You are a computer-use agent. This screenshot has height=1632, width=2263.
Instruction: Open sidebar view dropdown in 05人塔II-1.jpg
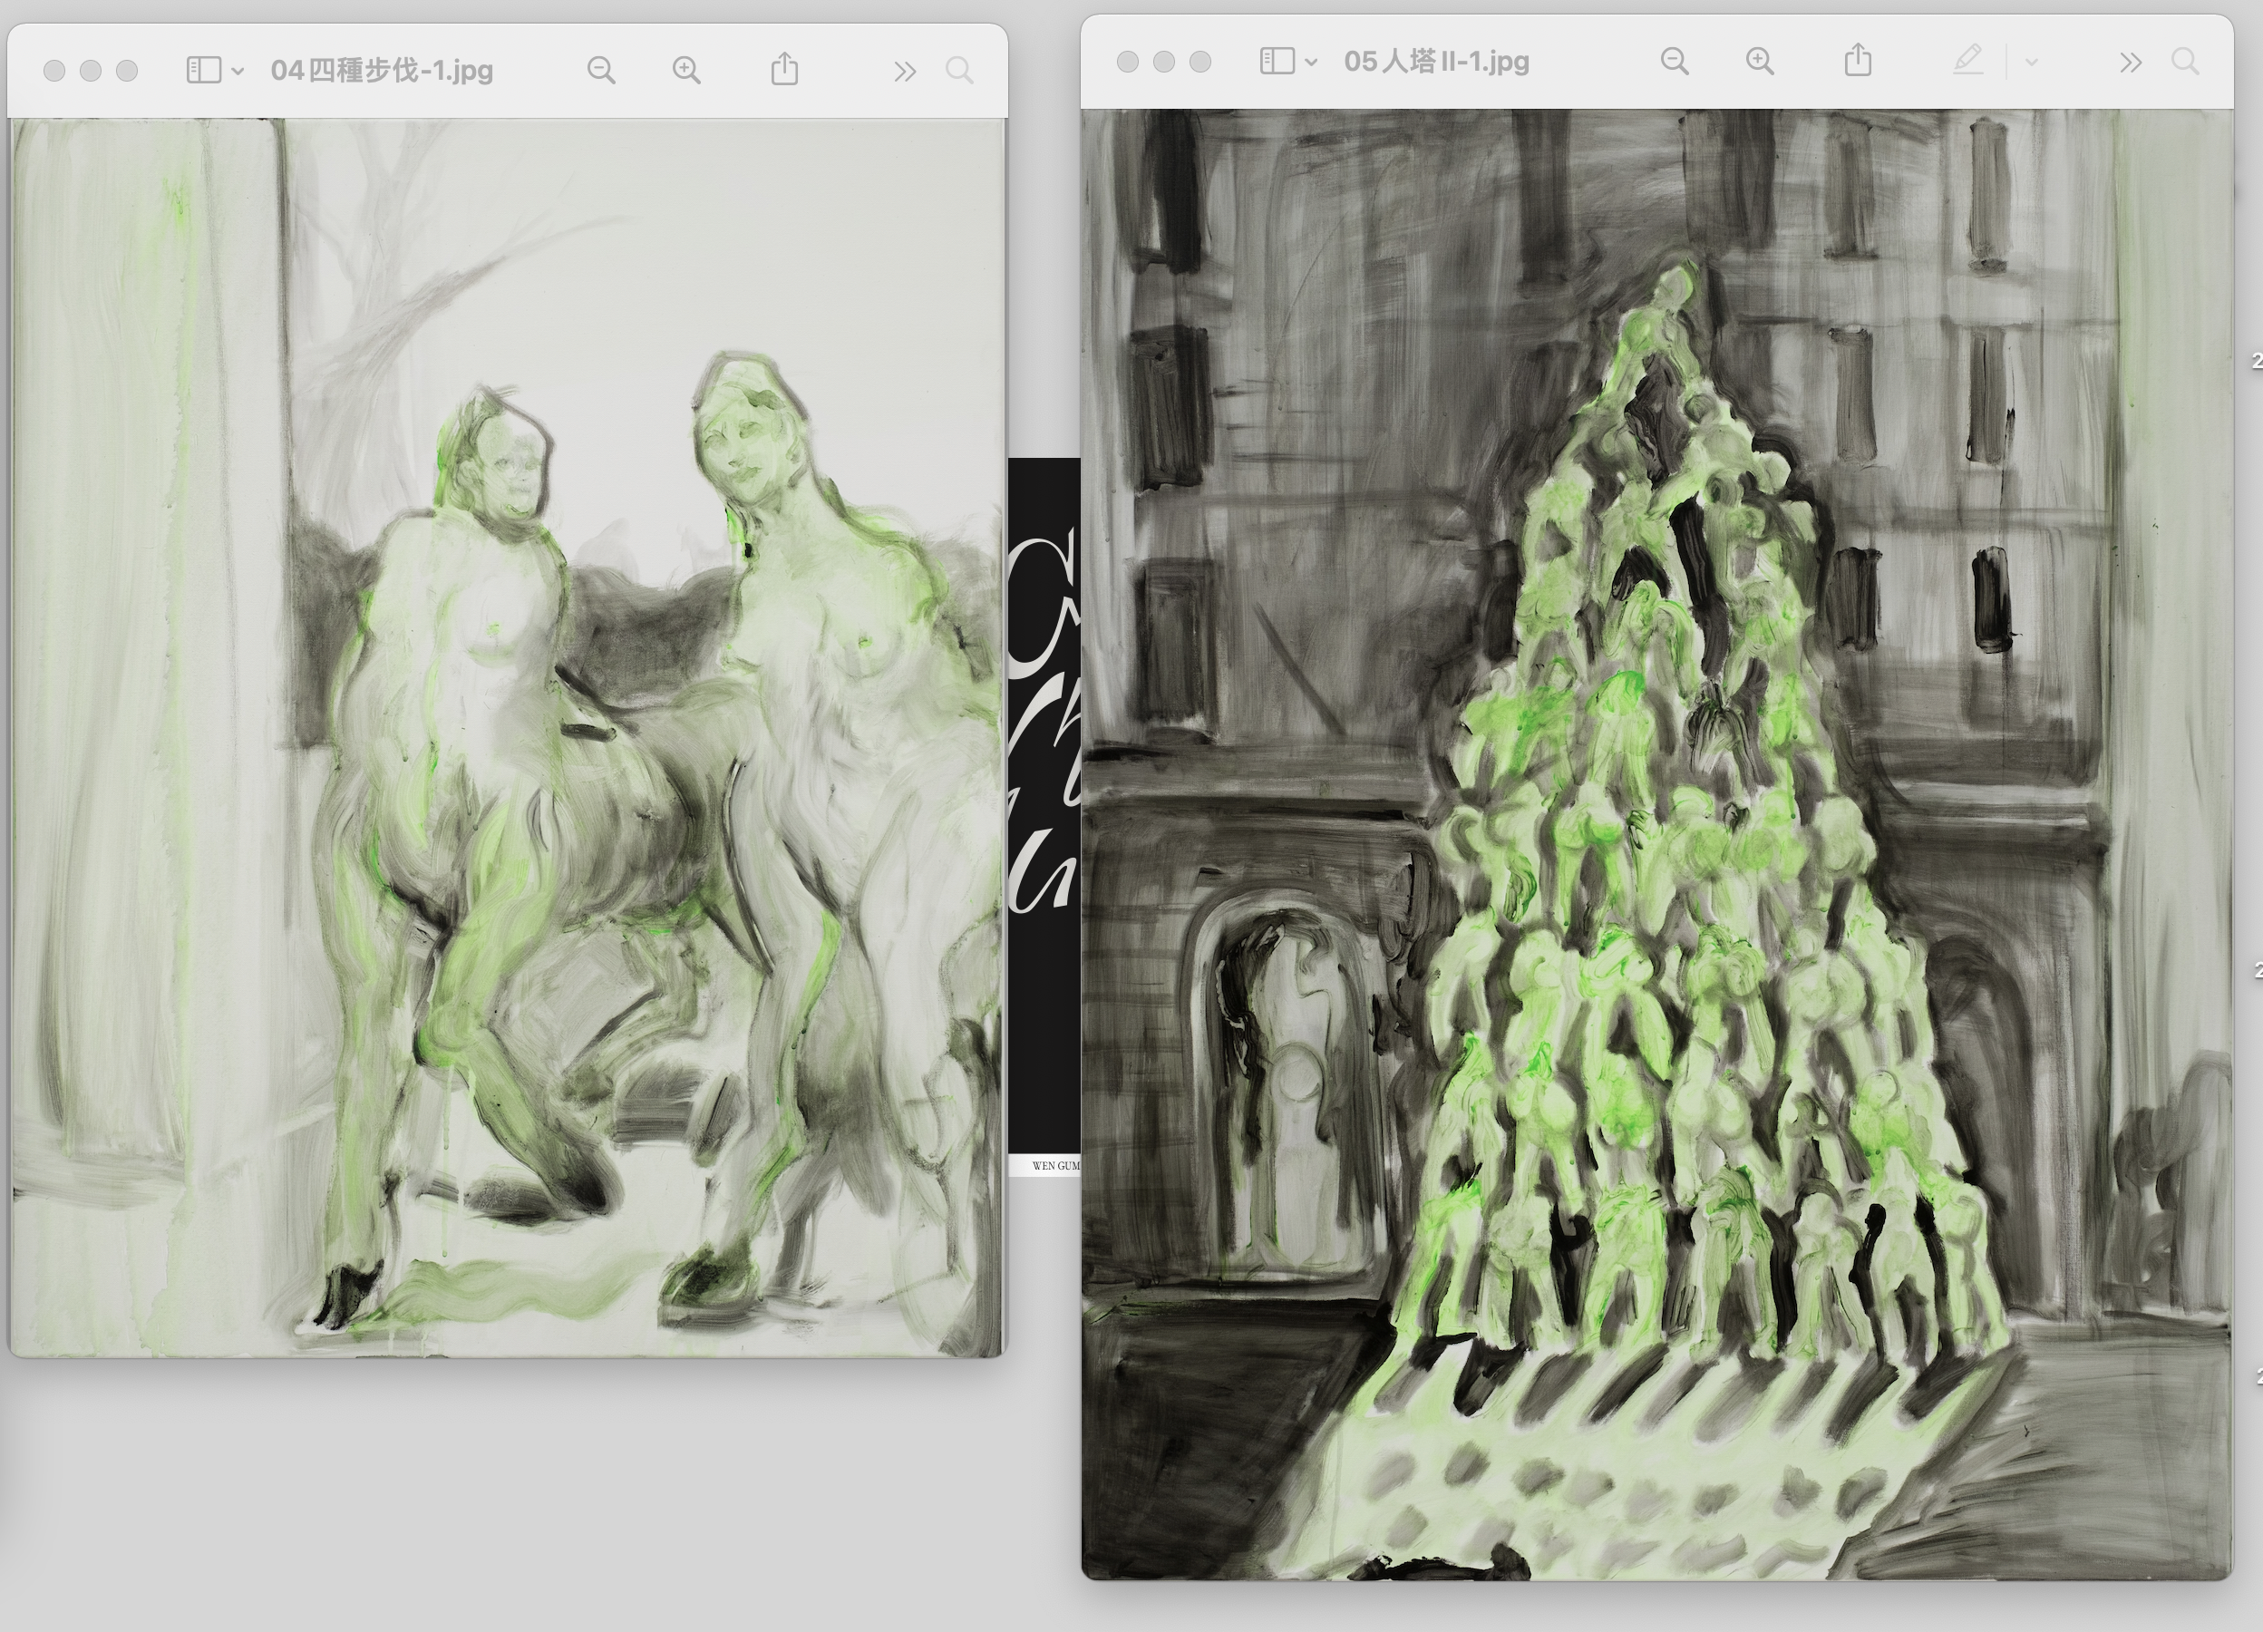point(1311,62)
